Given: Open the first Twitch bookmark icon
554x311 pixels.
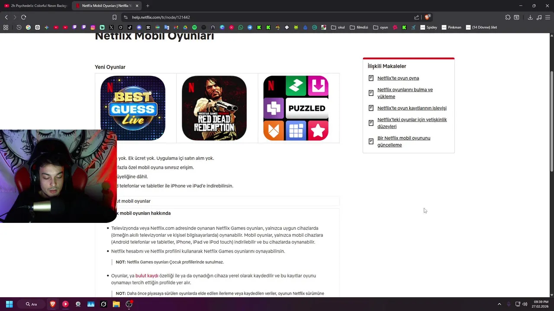Looking at the screenshot, I should [x=74, y=27].
